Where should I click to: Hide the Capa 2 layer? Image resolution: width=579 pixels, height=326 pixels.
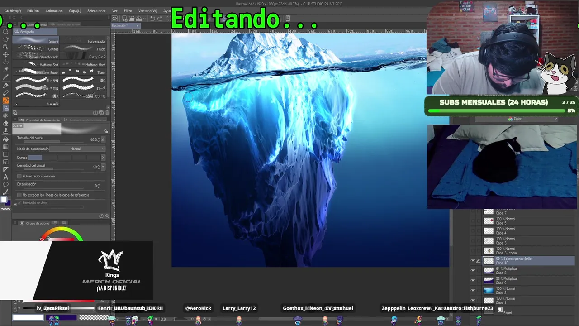(x=473, y=290)
